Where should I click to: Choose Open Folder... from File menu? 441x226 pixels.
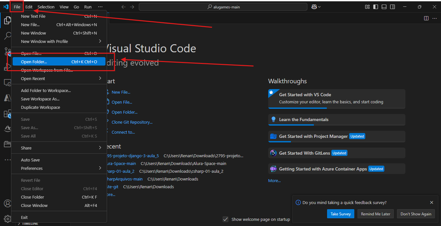pos(59,62)
